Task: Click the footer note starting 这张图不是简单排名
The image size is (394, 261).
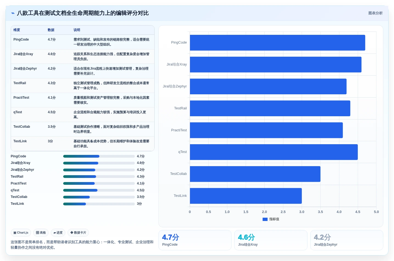Action: pyautogui.click(x=82, y=245)
